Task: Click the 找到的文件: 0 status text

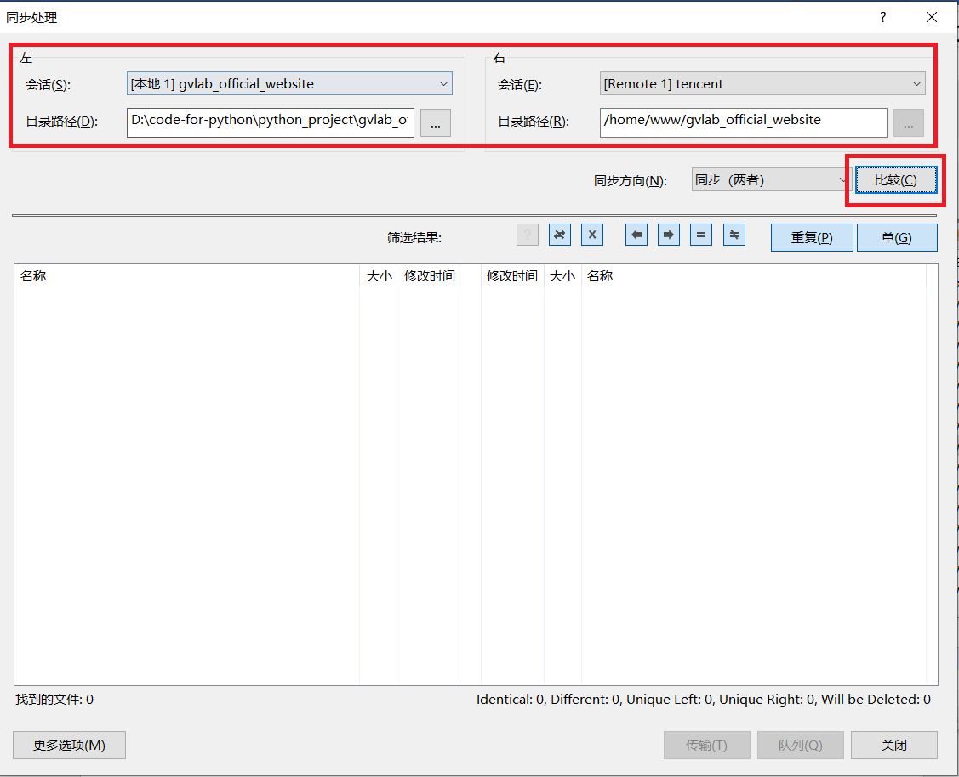Action: 54,700
